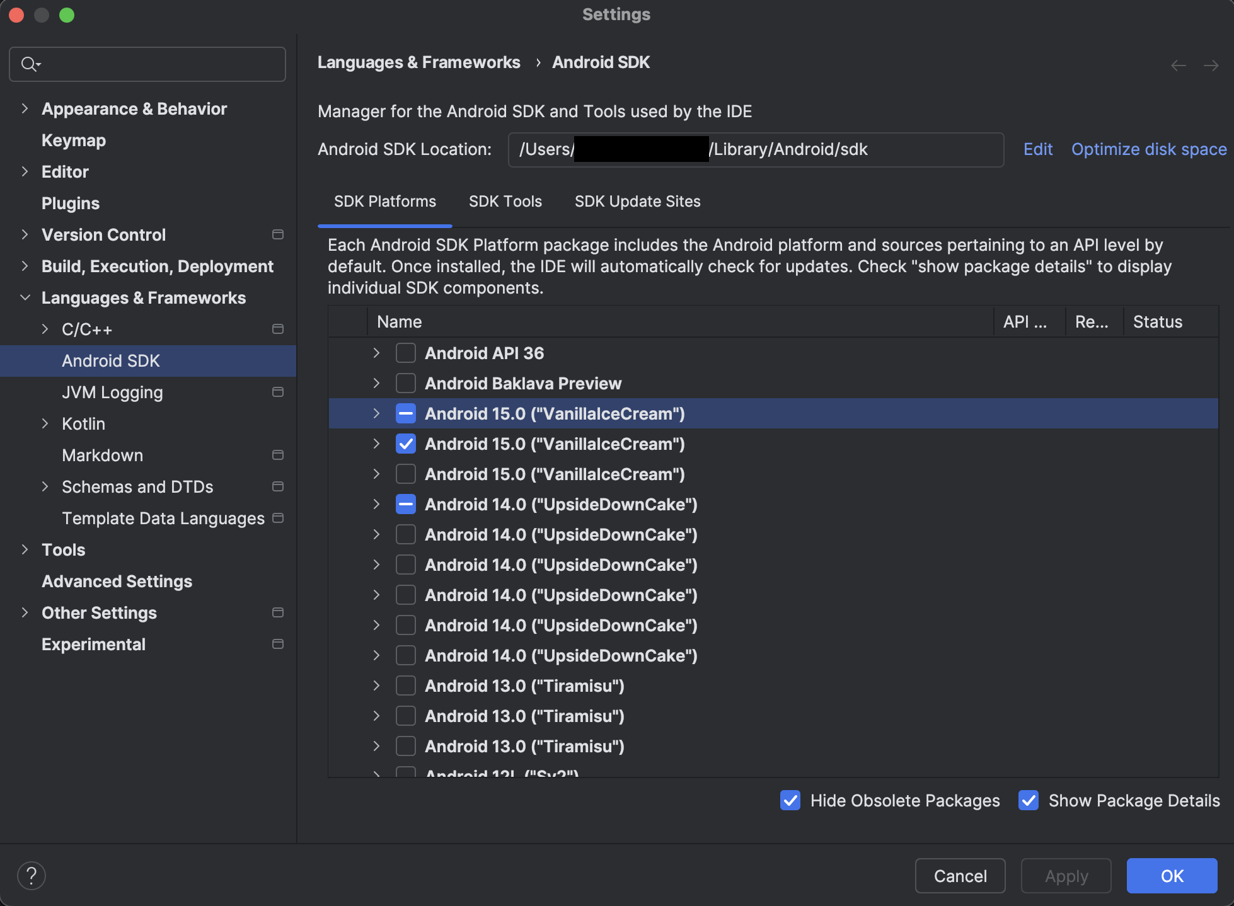Click the project-level icon beside Schemas and DTDs
Viewport: 1234px width, 906px height.
tap(277, 486)
